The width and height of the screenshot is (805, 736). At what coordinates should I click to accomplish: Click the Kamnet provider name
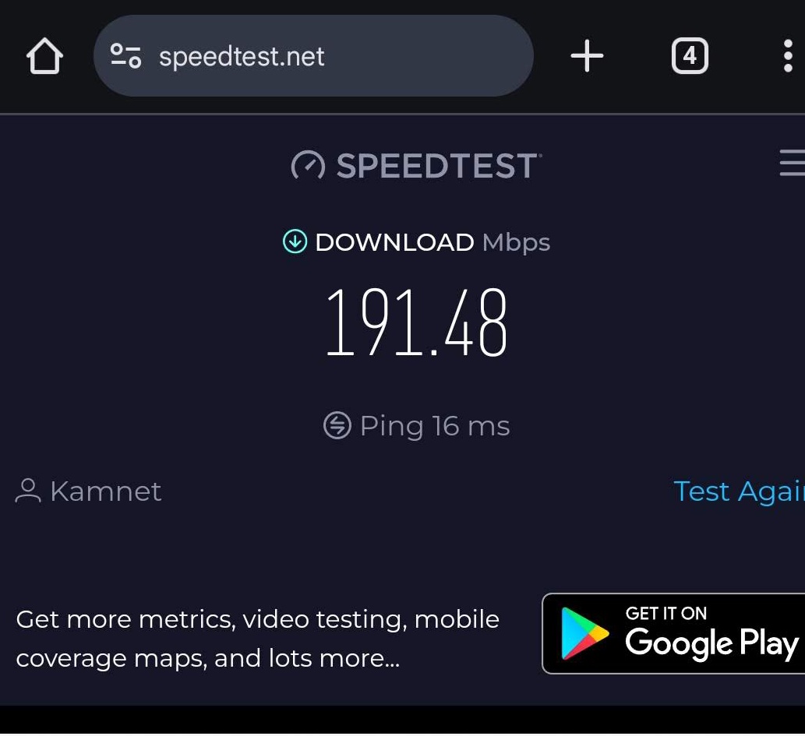click(x=106, y=491)
